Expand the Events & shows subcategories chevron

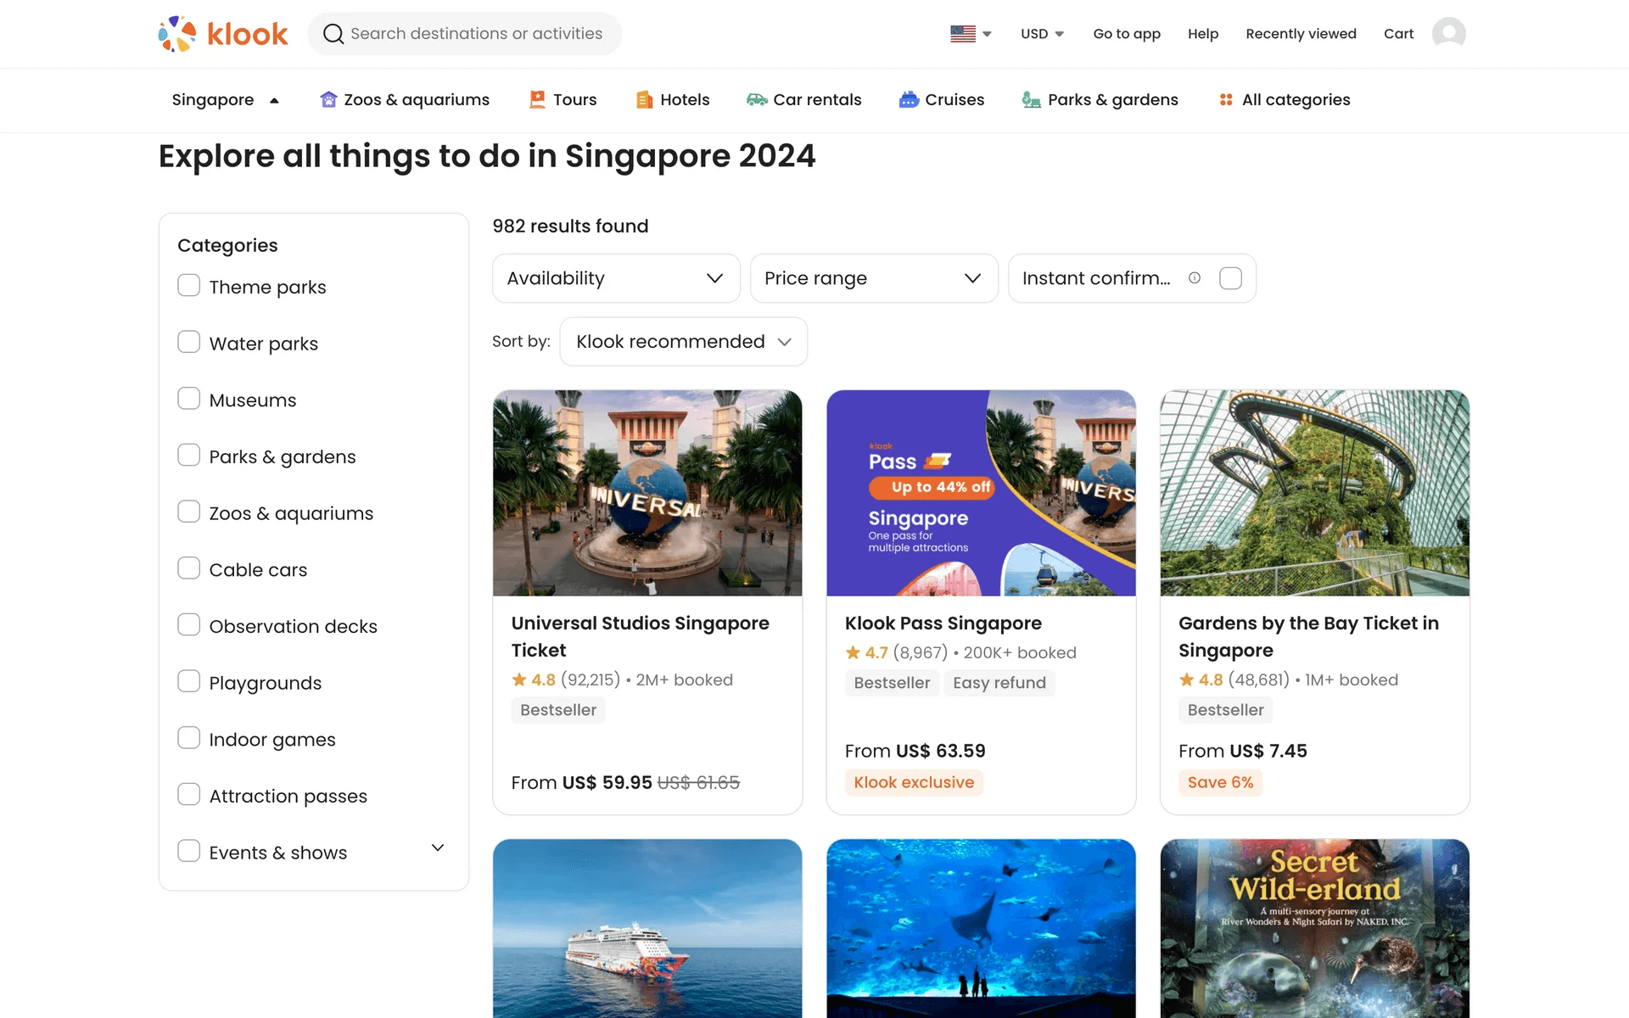pos(438,848)
